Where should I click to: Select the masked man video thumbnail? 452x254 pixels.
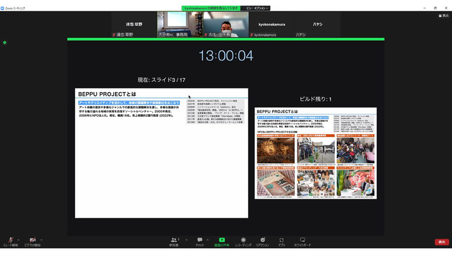[226, 24]
